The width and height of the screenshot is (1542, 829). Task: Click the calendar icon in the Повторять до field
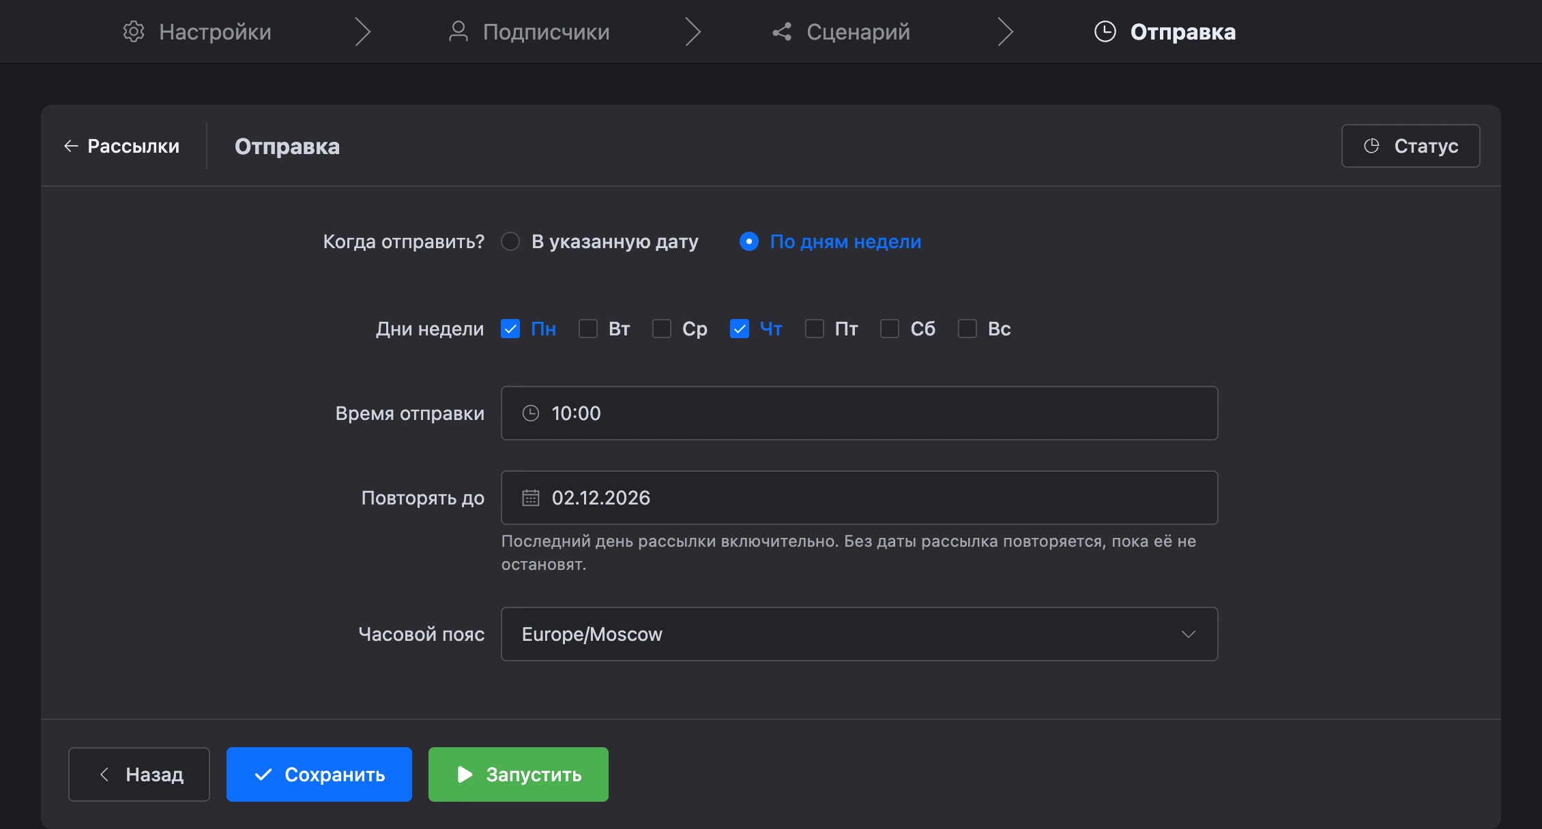(531, 498)
